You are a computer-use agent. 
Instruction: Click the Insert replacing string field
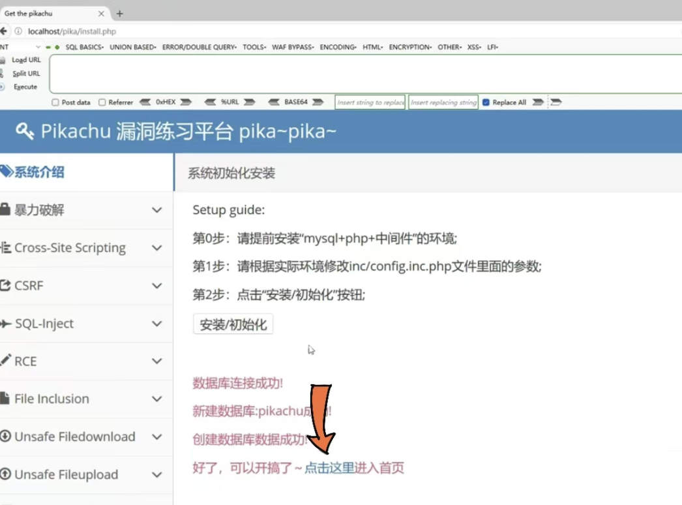(443, 102)
